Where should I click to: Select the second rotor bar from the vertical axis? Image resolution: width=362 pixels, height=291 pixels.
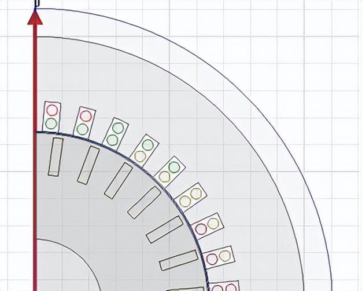pyautogui.click(x=88, y=165)
